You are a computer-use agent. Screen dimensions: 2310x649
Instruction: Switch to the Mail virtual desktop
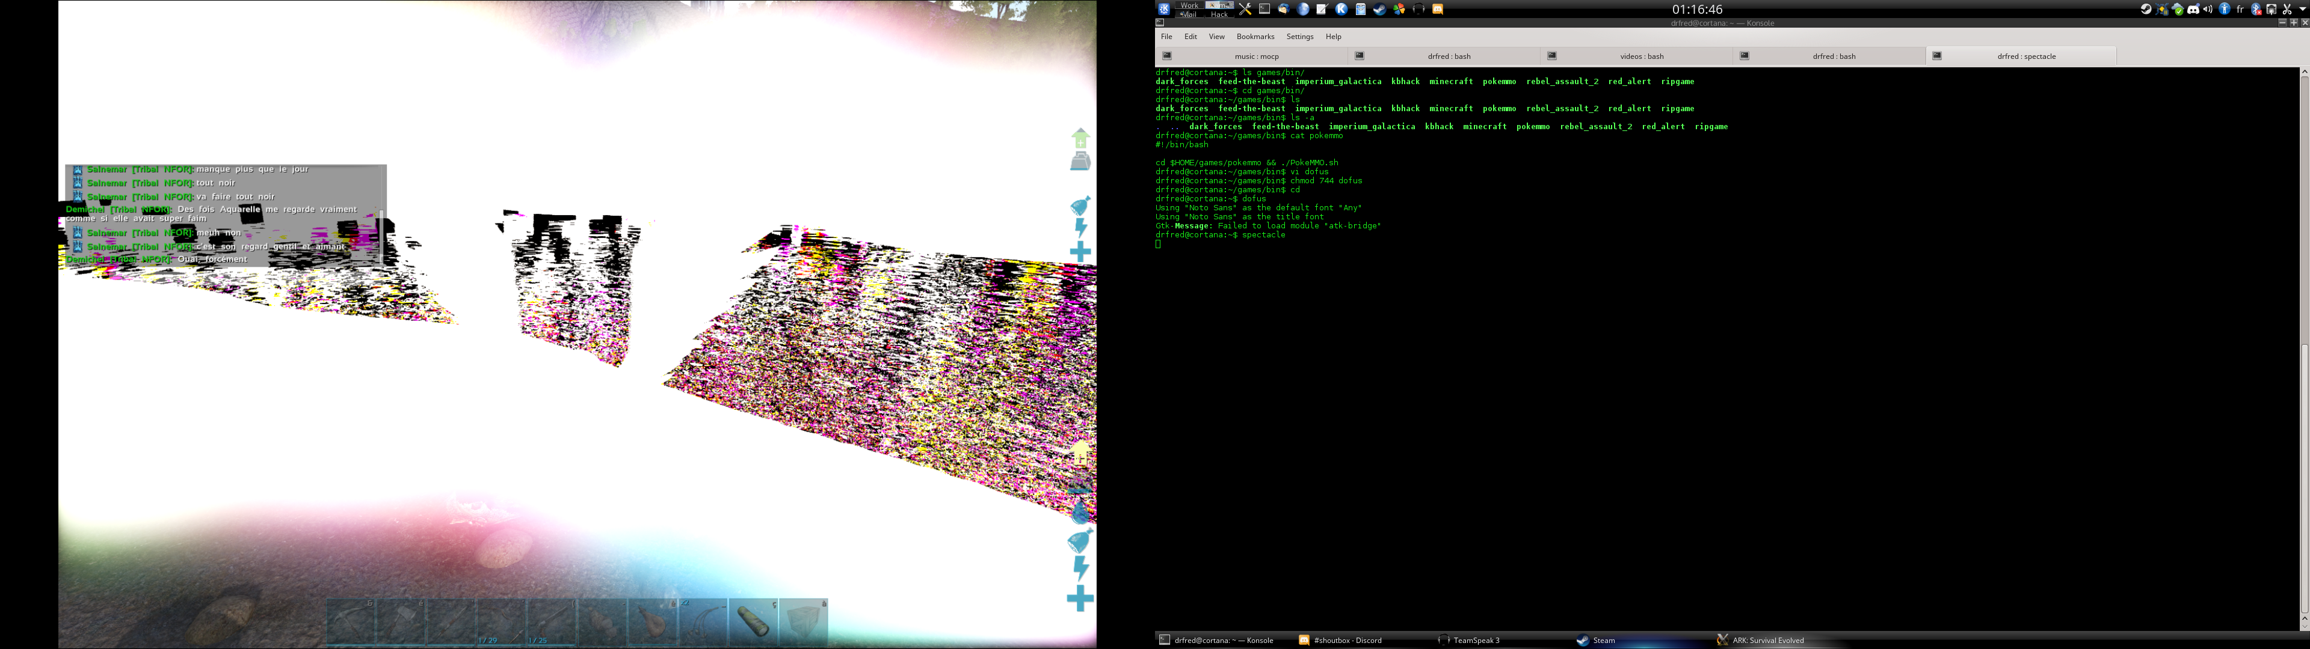[x=1189, y=14]
